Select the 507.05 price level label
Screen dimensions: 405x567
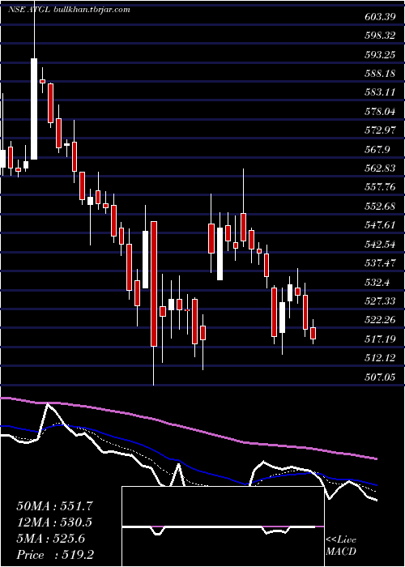(x=380, y=377)
